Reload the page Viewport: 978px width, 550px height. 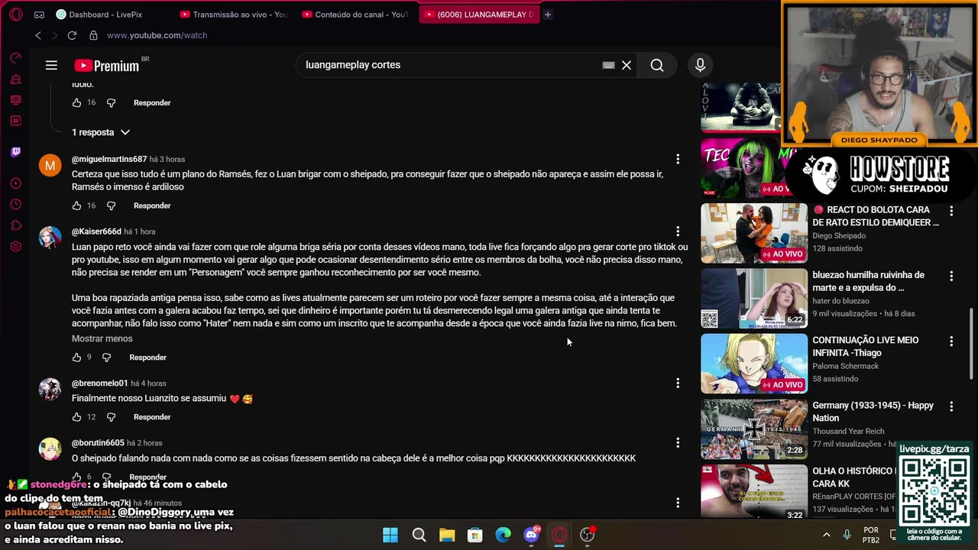(x=72, y=35)
